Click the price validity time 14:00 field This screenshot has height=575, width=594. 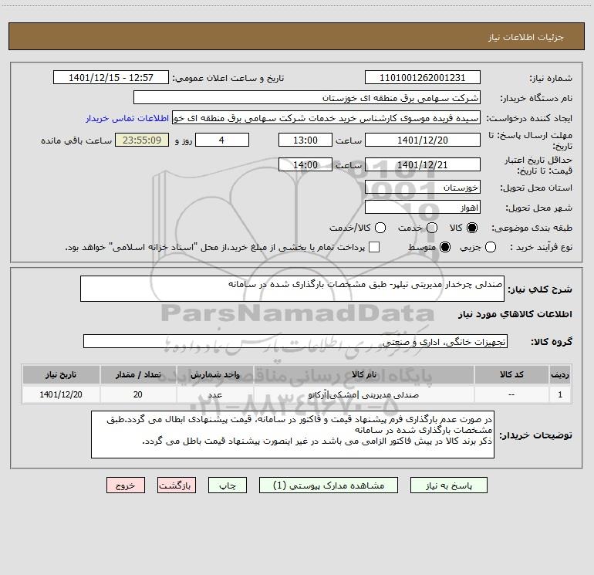pyautogui.click(x=305, y=165)
